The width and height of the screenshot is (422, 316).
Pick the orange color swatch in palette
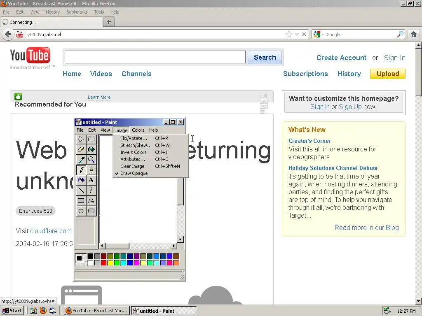[176, 263]
